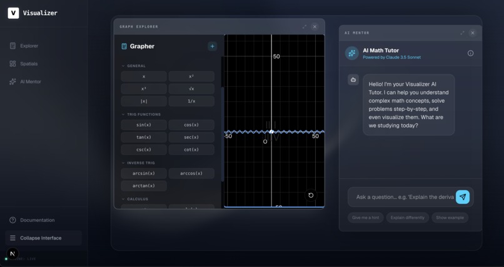Click the origin point on graph
This screenshot has height=267, width=504.
point(271,132)
